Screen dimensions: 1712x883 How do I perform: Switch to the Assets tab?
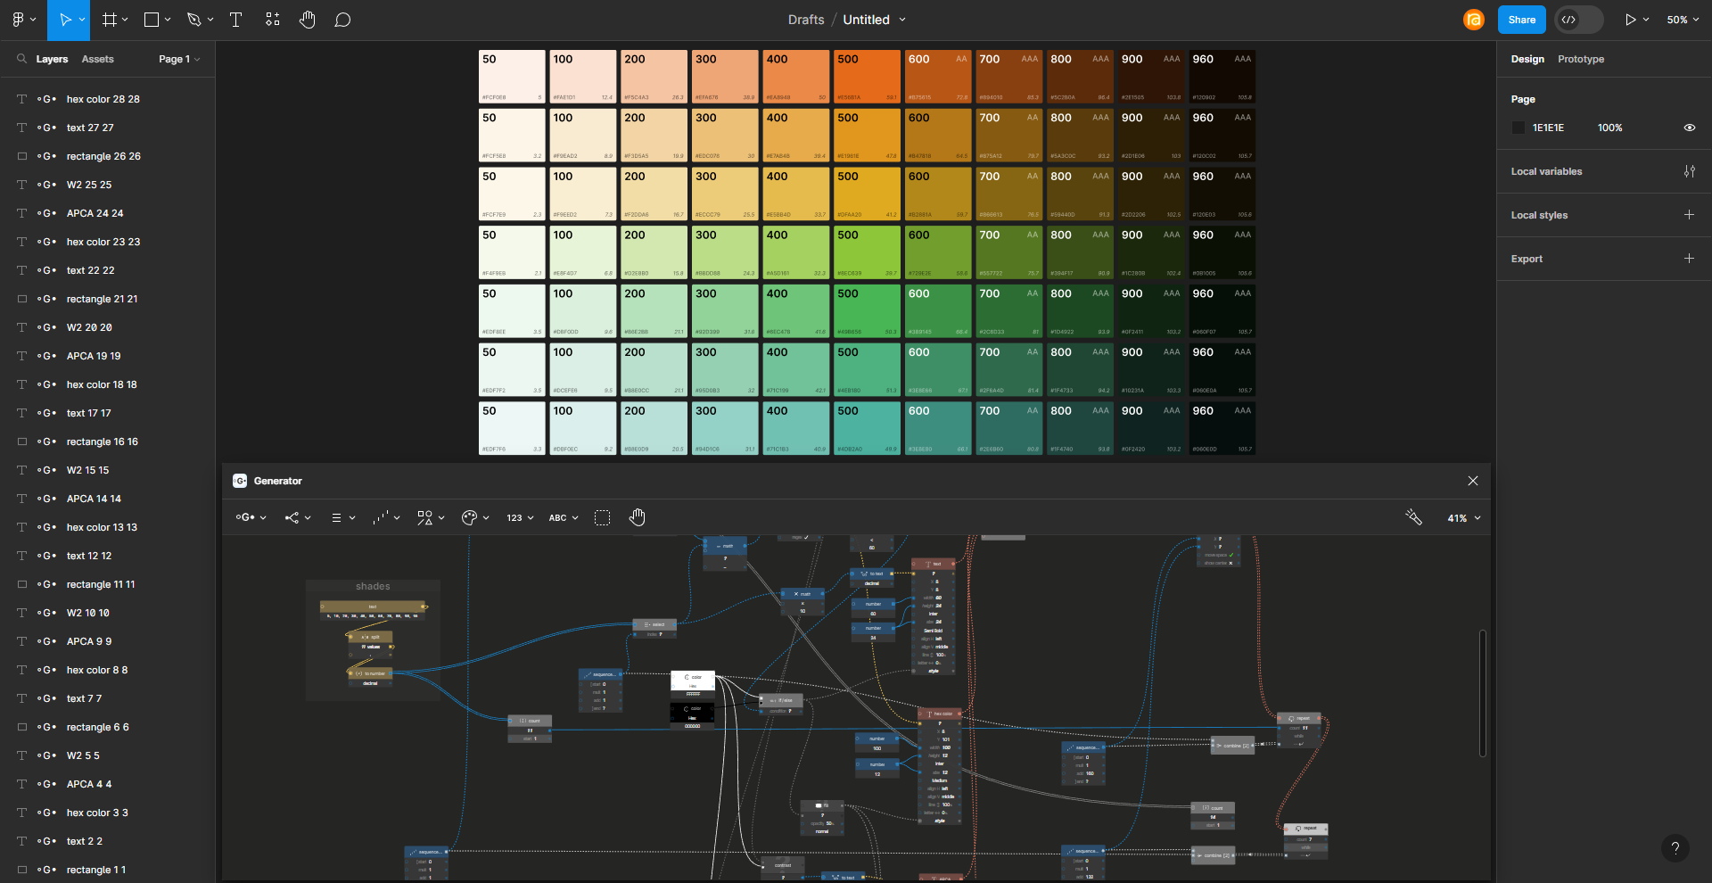coord(98,59)
